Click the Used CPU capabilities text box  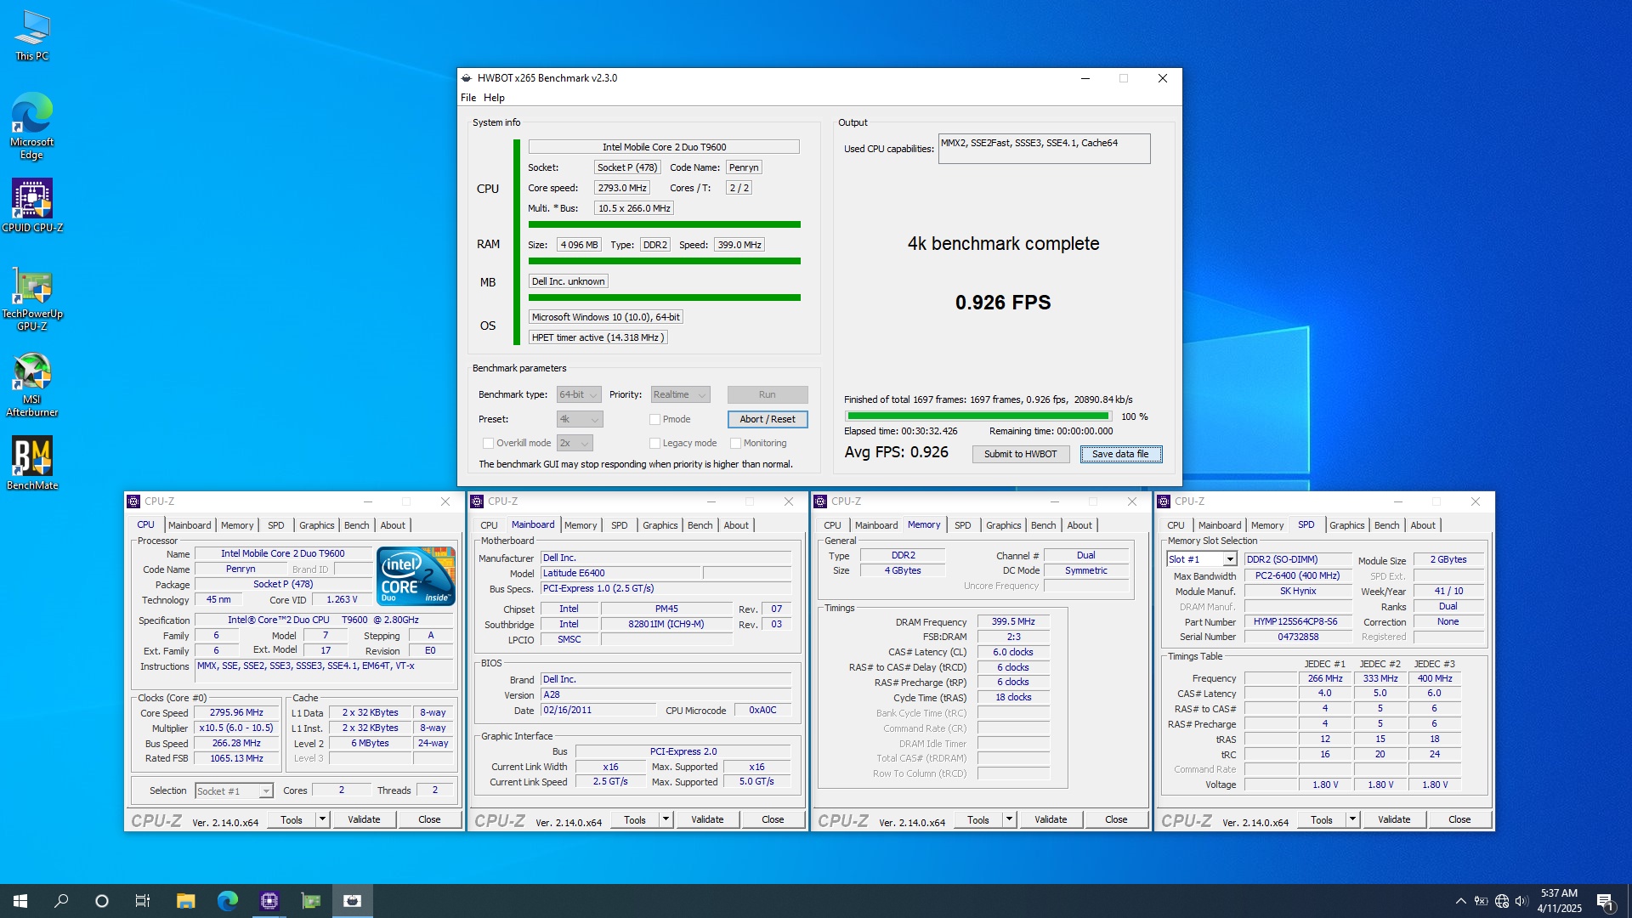1044,149
